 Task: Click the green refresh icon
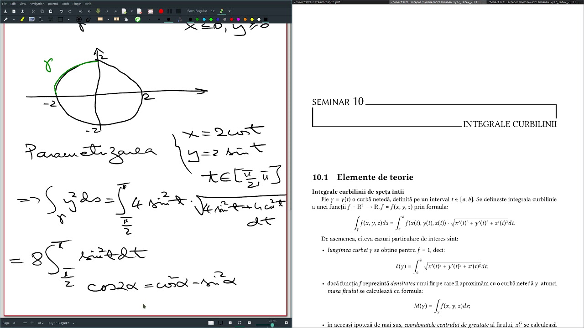click(x=137, y=19)
